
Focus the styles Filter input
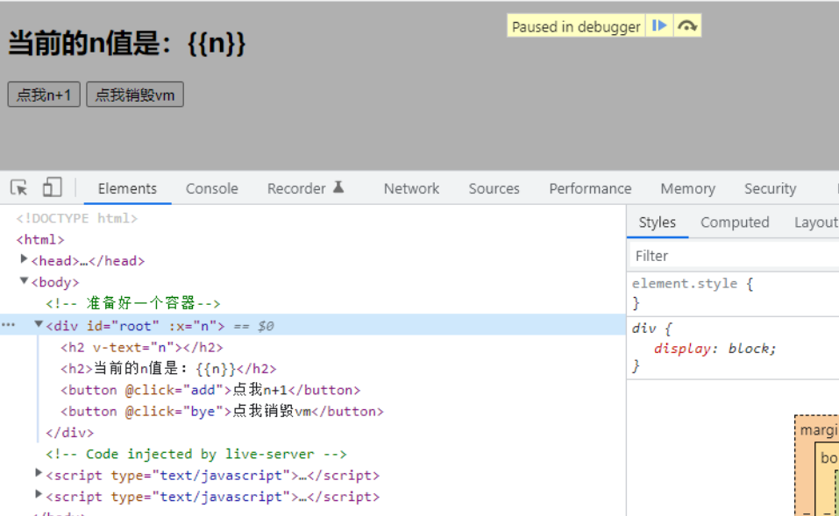coord(734,256)
